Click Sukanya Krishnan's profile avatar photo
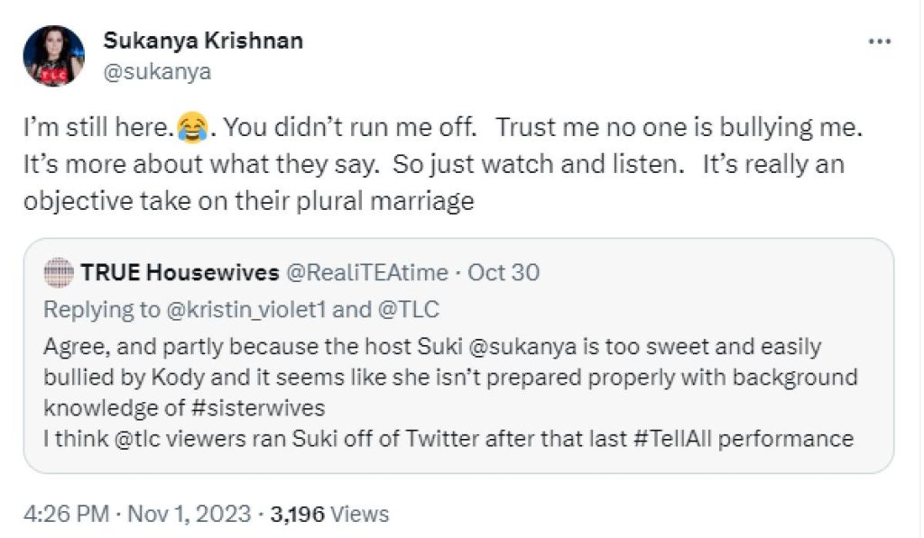Viewport: 924px width, 538px height. coord(54,56)
